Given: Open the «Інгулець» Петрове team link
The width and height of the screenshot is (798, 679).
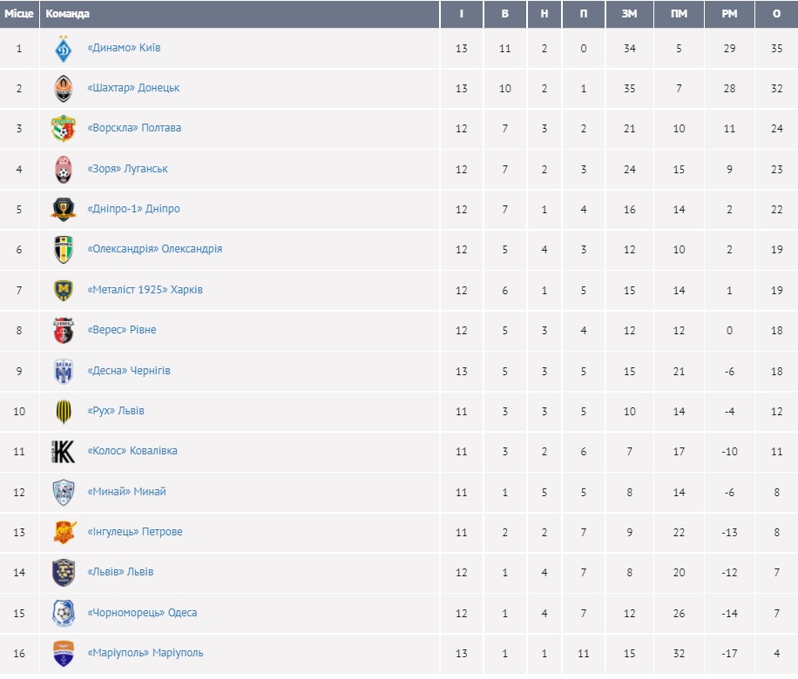Looking at the screenshot, I should click(135, 532).
